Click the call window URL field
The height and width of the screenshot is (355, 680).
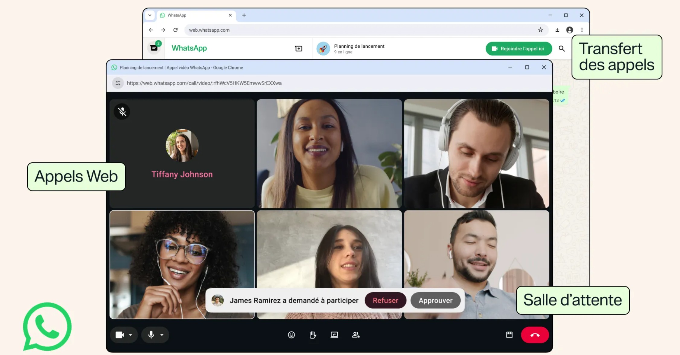tap(204, 83)
